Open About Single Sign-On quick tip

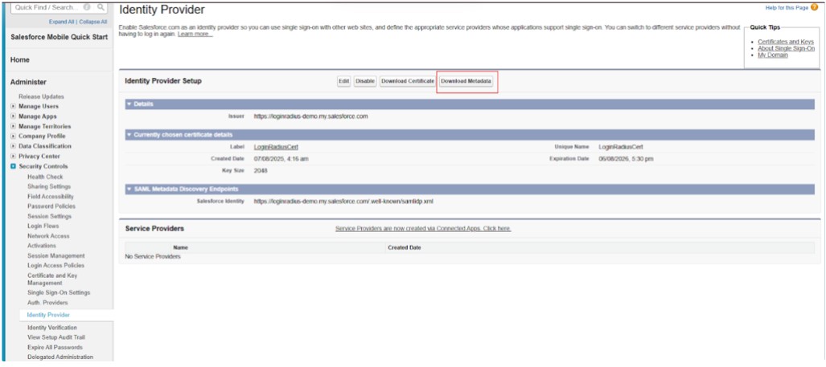pos(787,48)
